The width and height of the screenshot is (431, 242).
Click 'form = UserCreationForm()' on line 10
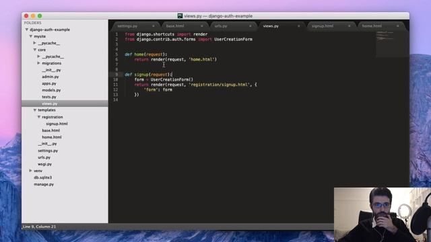164,79
